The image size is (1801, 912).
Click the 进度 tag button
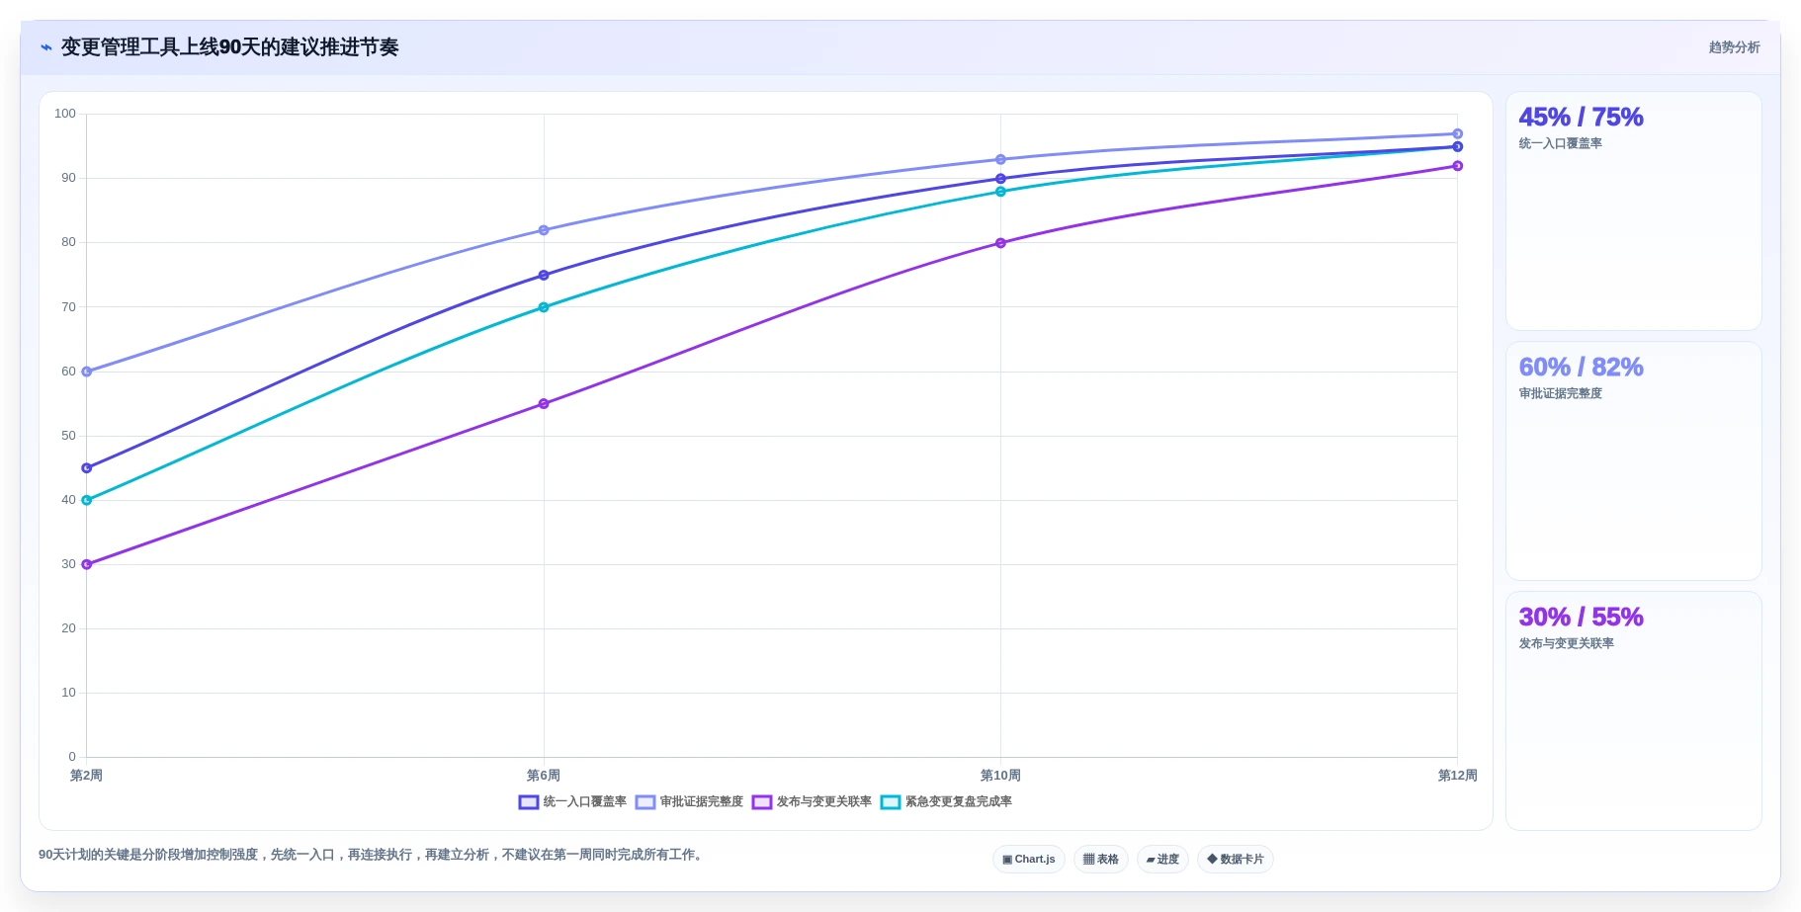(1162, 860)
